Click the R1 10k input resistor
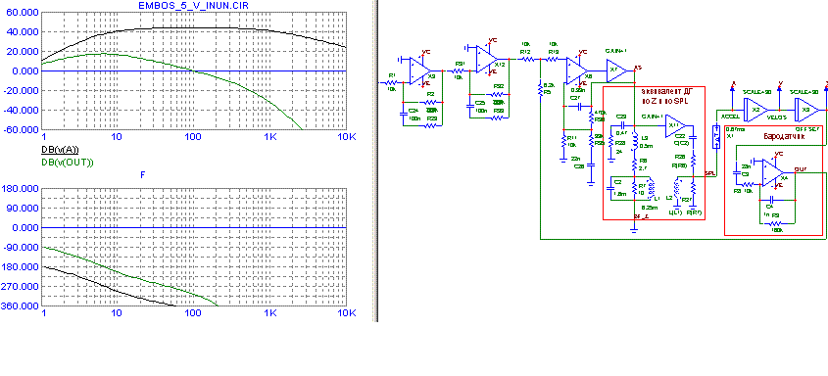The width and height of the screenshot is (828, 376). pos(392,83)
